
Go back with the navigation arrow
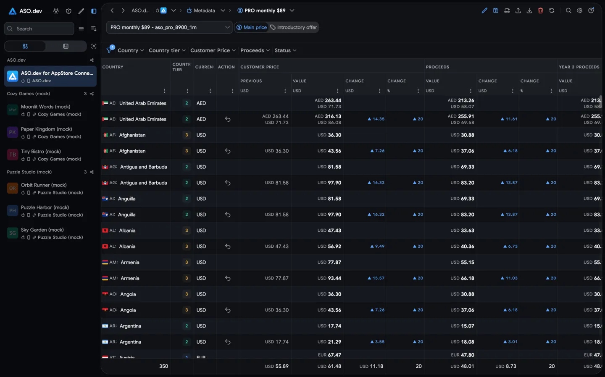112,10
